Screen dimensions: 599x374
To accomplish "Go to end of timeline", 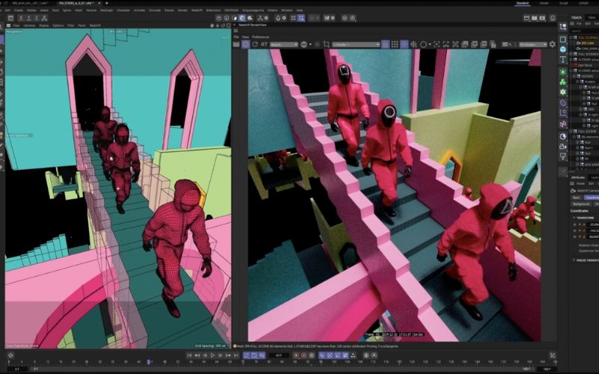I will click(x=236, y=355).
